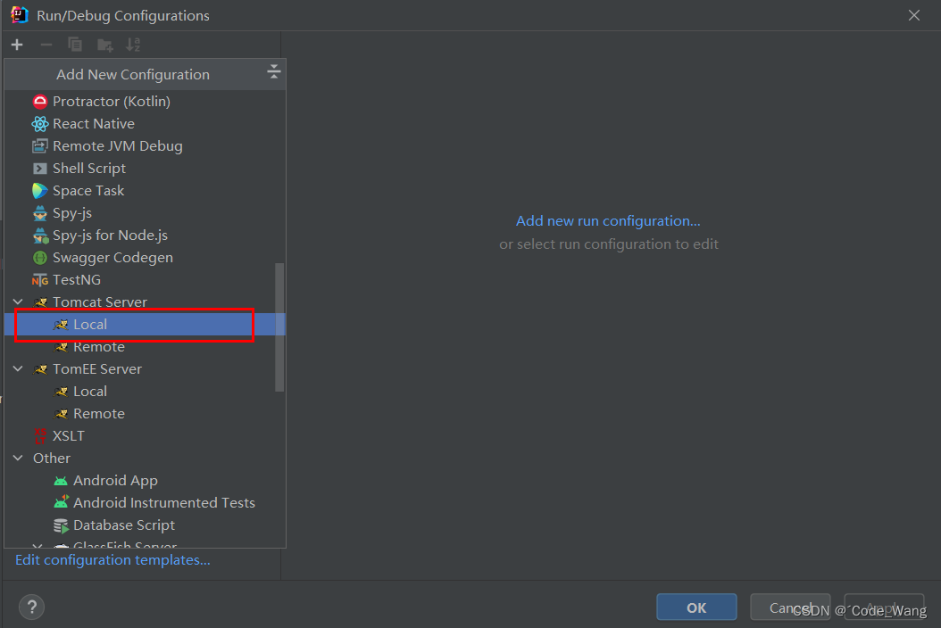Click the Protractor (Kotlin) icon

(x=39, y=102)
